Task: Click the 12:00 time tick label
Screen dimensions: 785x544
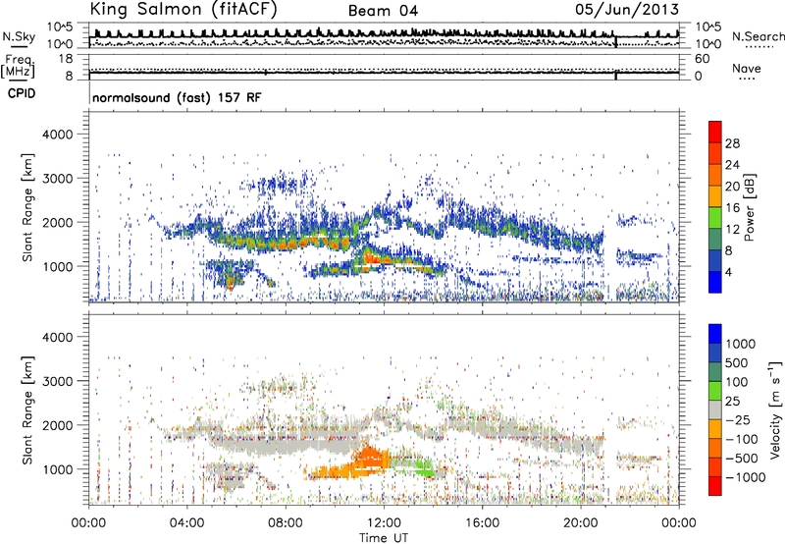Action: click(384, 523)
